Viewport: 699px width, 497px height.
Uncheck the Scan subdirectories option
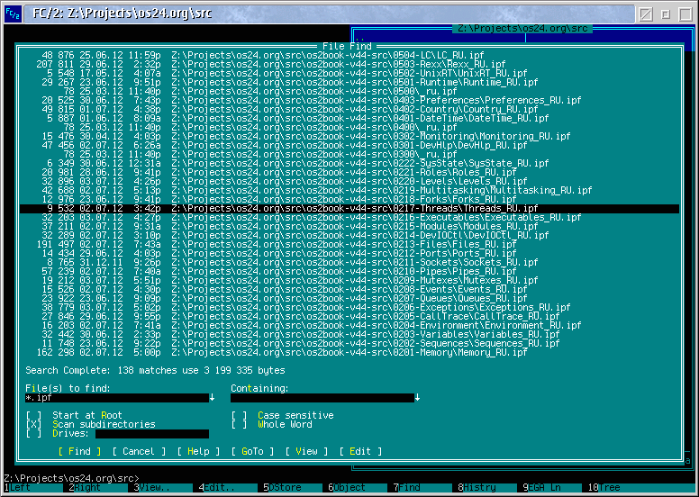[34, 424]
